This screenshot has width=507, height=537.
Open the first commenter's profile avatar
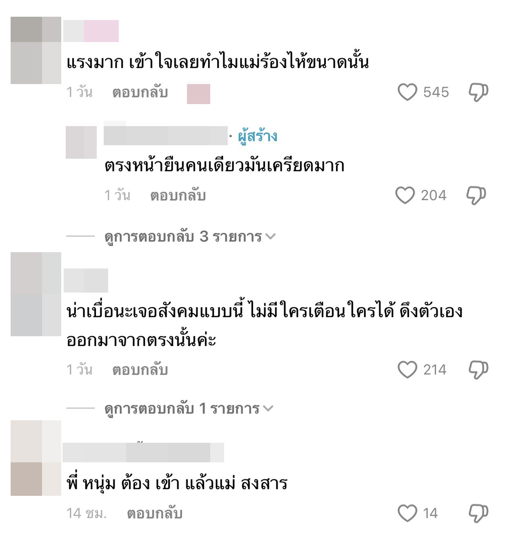coord(36,50)
